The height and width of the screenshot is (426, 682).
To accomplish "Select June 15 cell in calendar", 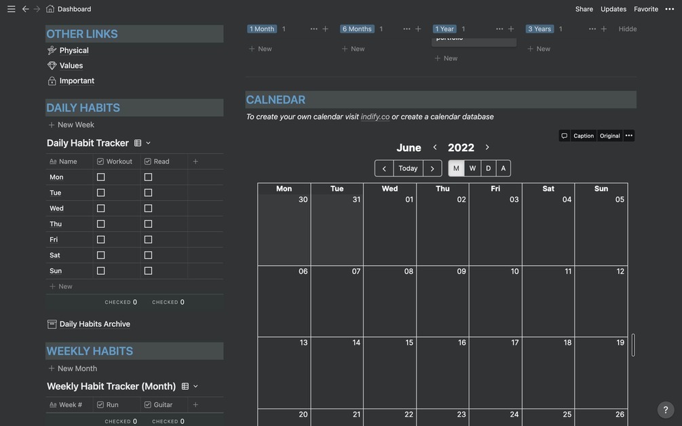I will [390, 372].
